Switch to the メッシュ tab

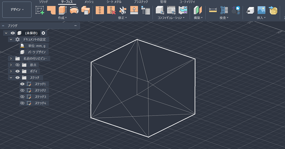(x=89, y=2)
